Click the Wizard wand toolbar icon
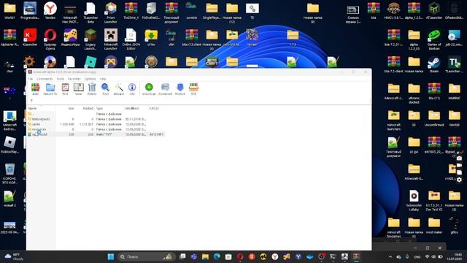The image size is (467, 263). click(118, 89)
